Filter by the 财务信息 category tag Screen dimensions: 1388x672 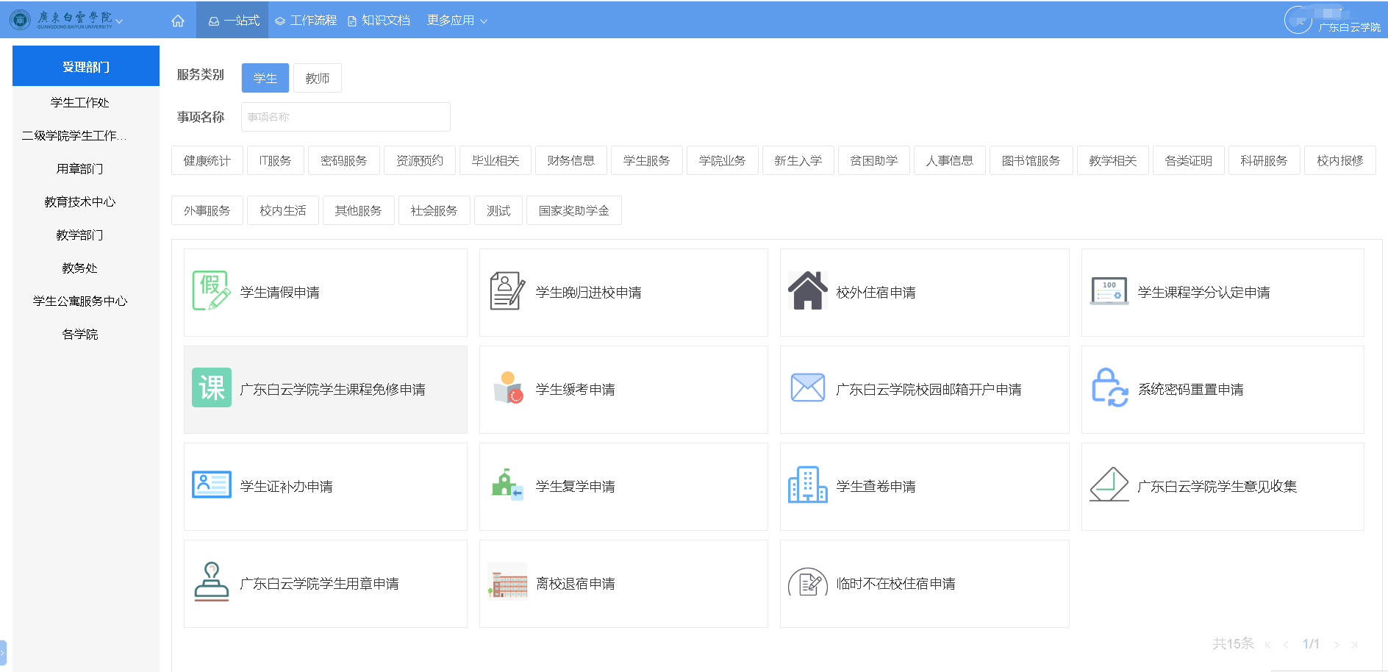click(570, 160)
